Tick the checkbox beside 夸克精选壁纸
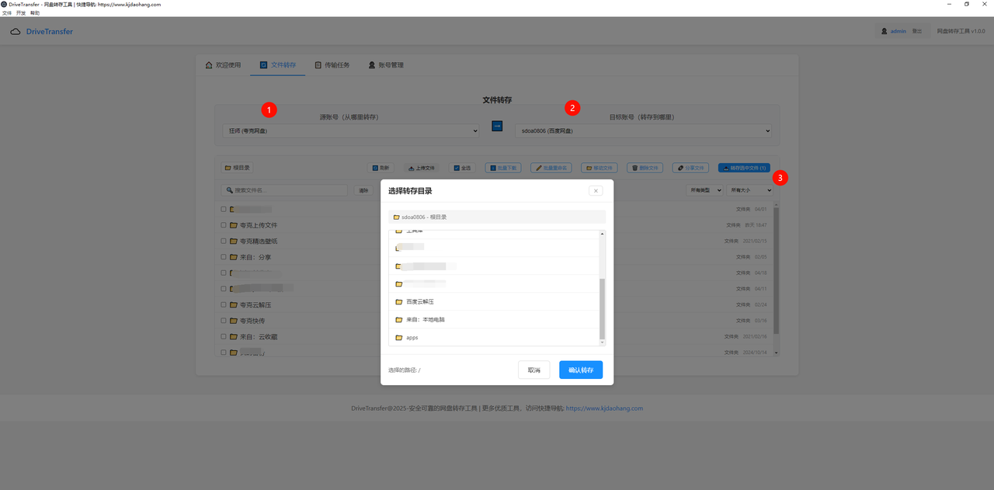Image resolution: width=994 pixels, height=490 pixels. click(x=224, y=241)
